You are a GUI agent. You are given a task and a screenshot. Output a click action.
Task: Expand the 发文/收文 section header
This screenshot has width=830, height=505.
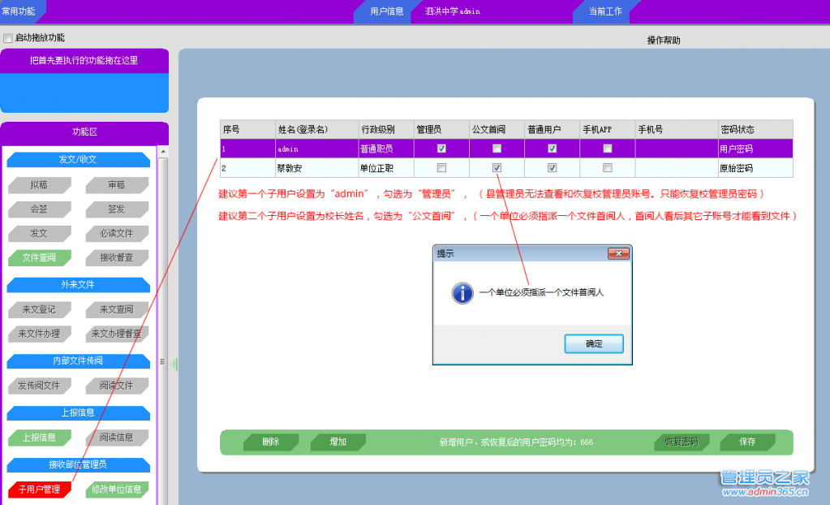[78, 159]
